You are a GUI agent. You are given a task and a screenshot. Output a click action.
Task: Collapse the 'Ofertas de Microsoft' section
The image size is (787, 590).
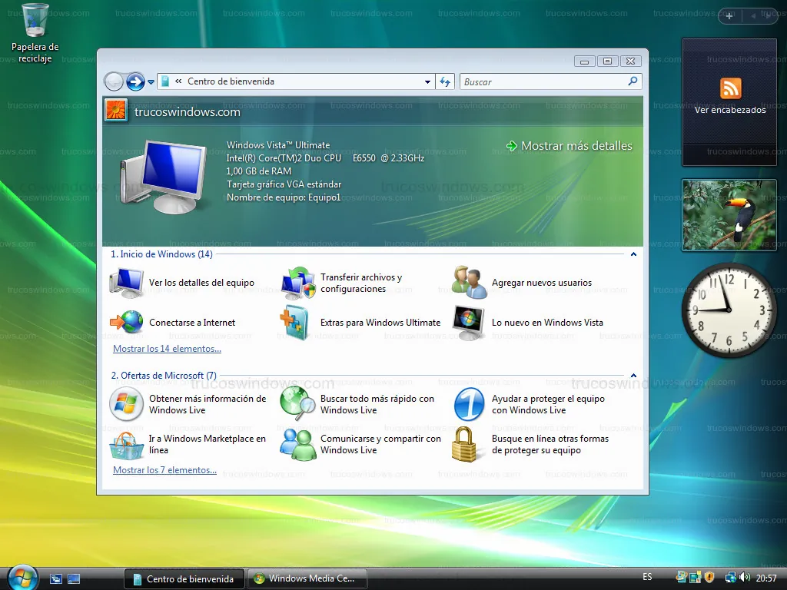[633, 376]
